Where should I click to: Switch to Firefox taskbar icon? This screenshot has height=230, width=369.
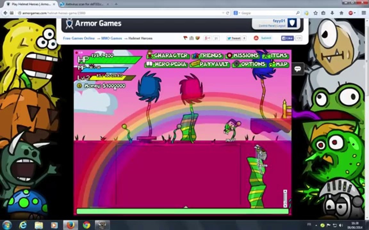coord(70,225)
